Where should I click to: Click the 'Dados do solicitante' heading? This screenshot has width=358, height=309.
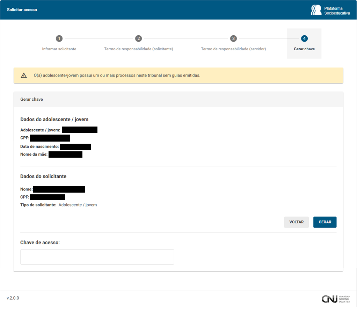point(43,177)
